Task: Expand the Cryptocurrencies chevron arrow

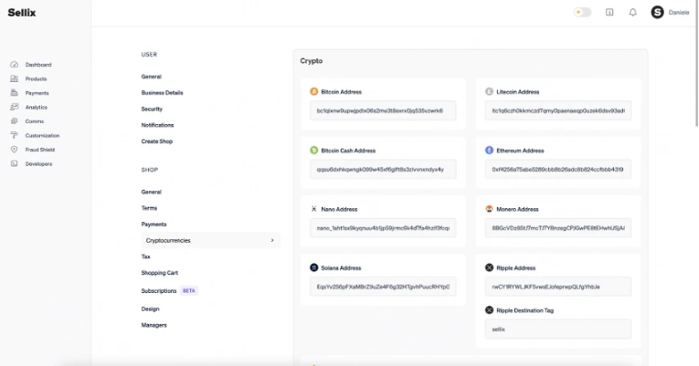Action: click(x=272, y=240)
